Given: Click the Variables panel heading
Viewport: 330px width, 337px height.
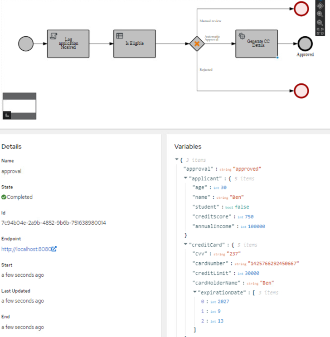Looking at the screenshot, I should pyautogui.click(x=188, y=147).
